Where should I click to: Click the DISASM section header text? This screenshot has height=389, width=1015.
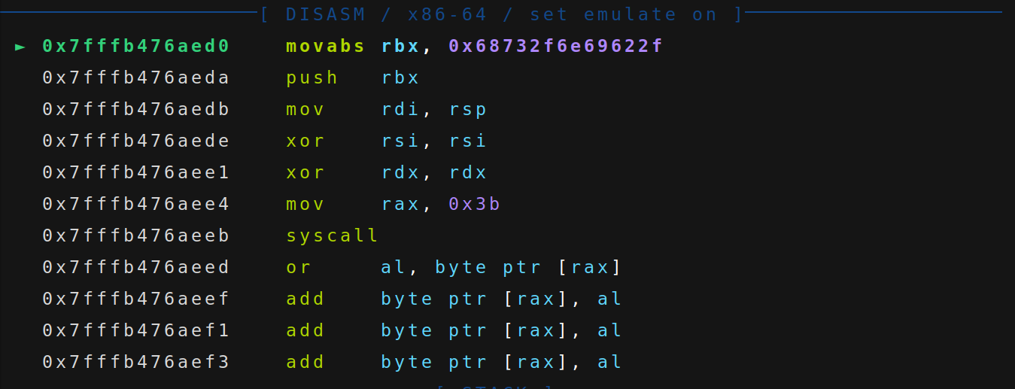(x=325, y=14)
